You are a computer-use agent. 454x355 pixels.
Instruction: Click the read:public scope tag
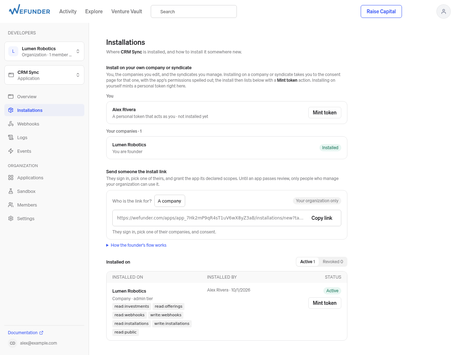click(x=126, y=332)
